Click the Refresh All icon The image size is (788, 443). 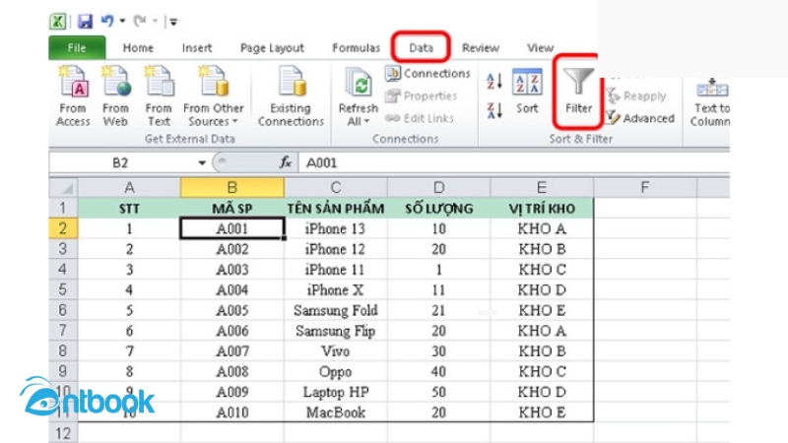359,84
